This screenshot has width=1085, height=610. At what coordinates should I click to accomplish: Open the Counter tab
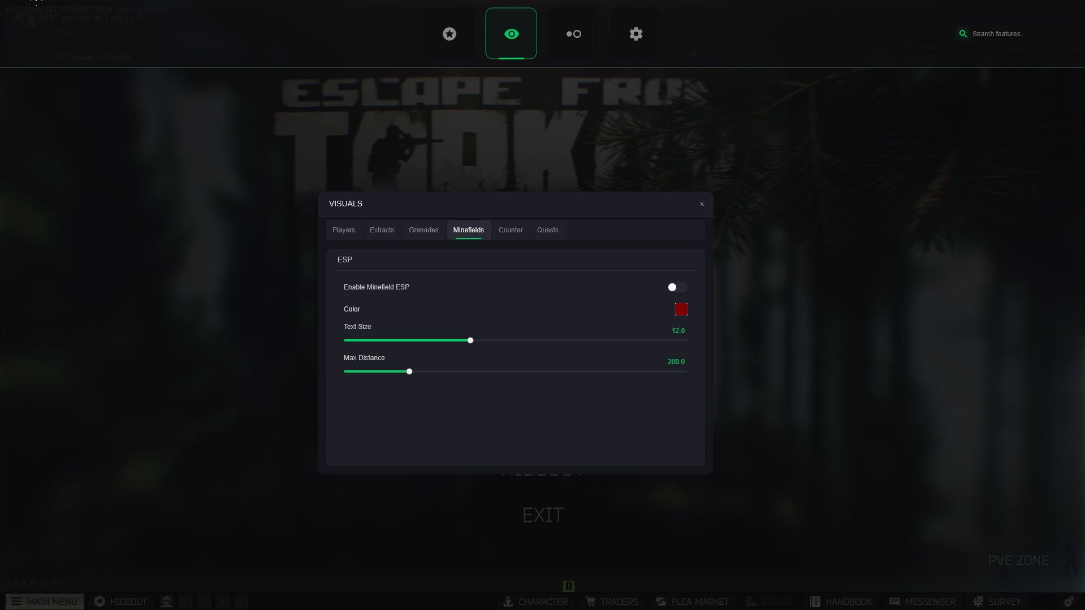tap(511, 230)
